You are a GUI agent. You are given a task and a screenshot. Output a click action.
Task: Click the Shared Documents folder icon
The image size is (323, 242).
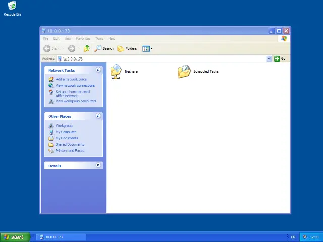[51, 145]
